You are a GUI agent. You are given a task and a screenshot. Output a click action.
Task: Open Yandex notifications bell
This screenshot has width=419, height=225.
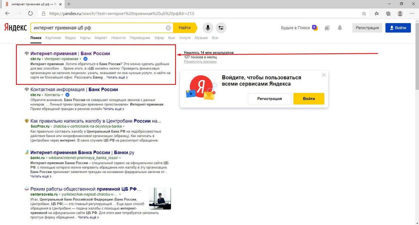click(x=340, y=28)
